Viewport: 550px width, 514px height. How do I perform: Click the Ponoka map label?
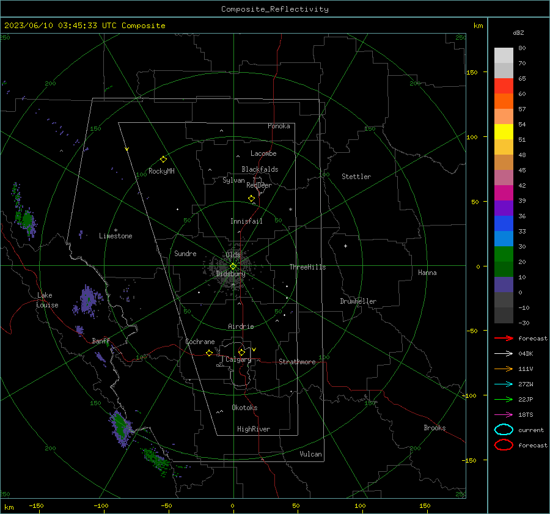tap(279, 126)
